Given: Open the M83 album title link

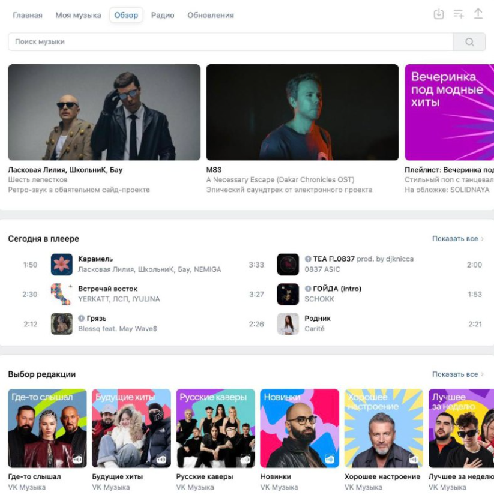Looking at the screenshot, I should pos(214,170).
